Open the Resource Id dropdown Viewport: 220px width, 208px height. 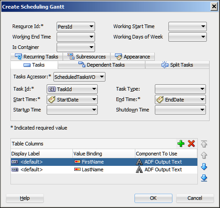pos(76,27)
